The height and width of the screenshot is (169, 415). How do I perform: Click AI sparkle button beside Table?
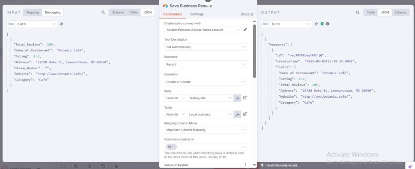click(x=237, y=115)
